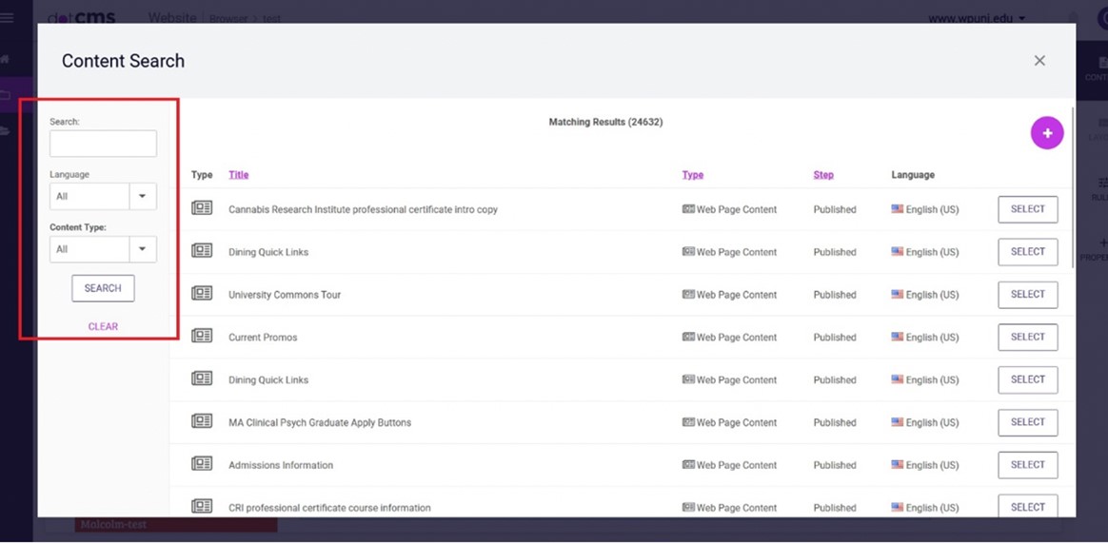Click content icon beside Admissions Information row
This screenshot has width=1108, height=543.
pos(202,464)
